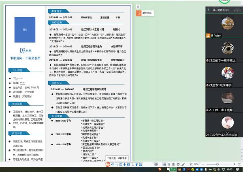Viewport: 243px width, 172px height.
Task: Click the blue 照片 photo placeholder
Action: (25, 30)
